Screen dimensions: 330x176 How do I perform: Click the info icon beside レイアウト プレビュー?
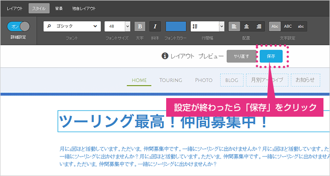(165, 56)
